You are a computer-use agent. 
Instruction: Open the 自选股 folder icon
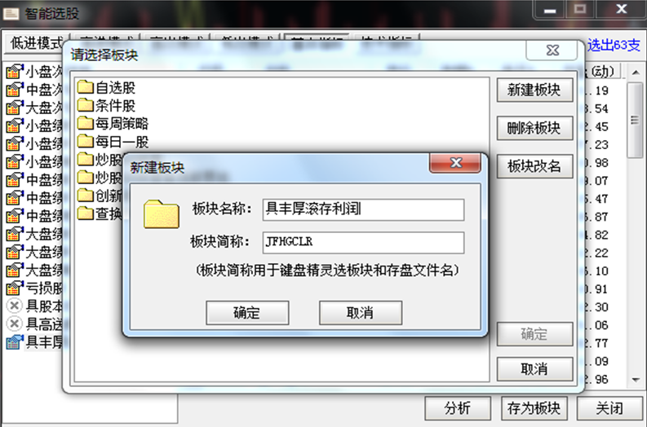click(86, 87)
